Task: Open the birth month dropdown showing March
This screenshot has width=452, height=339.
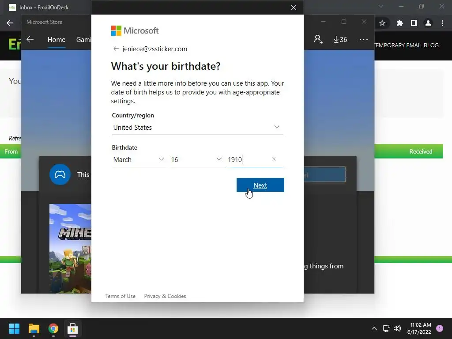Action: pos(139,160)
